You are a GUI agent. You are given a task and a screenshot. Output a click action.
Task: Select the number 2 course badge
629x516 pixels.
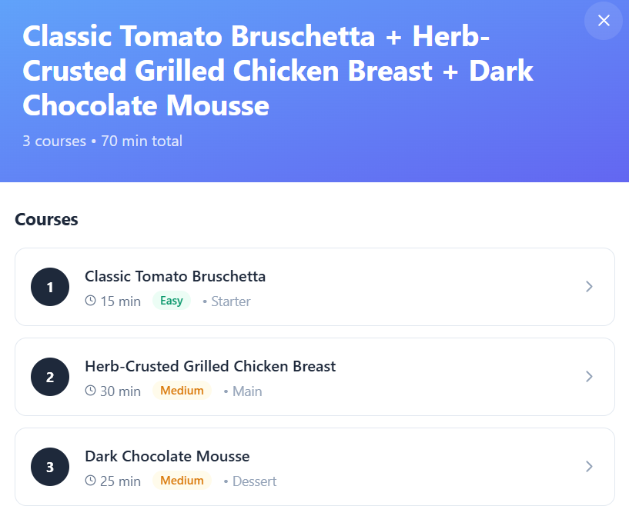pos(50,377)
